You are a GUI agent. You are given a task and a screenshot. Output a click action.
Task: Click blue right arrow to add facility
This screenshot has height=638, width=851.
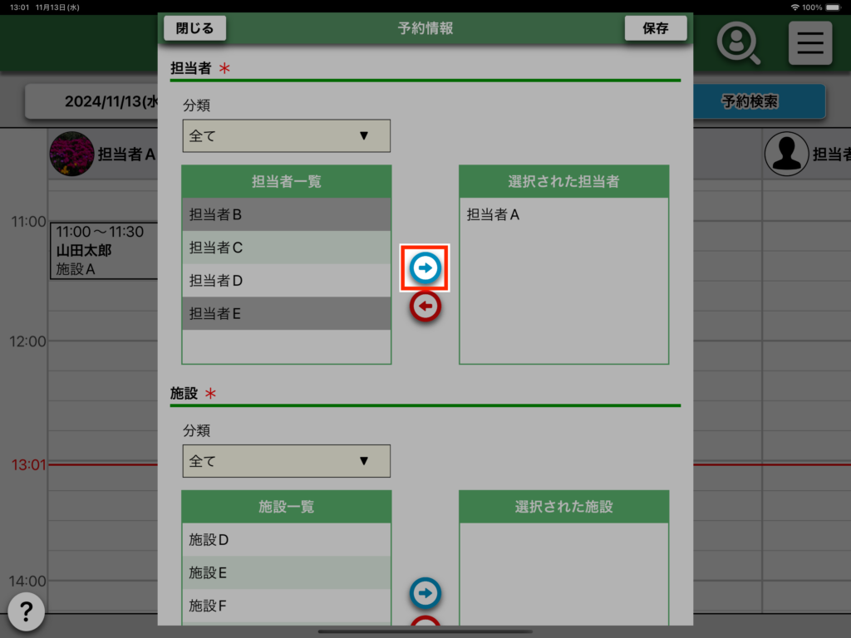pyautogui.click(x=425, y=593)
